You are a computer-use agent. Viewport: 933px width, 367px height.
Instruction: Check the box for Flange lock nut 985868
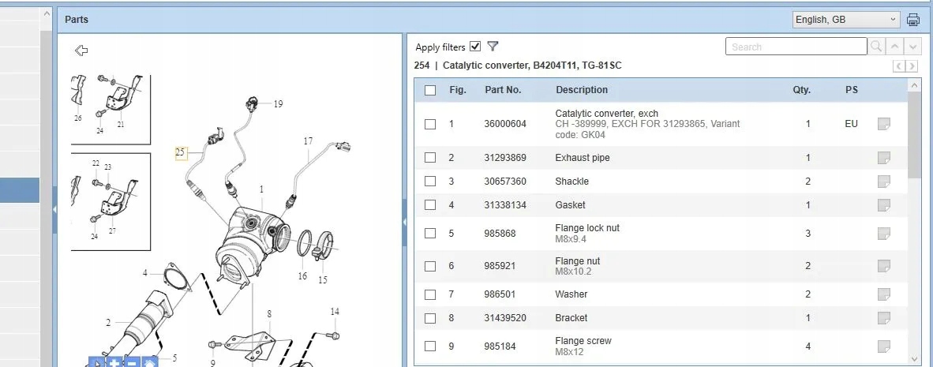(430, 233)
